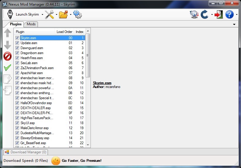The image size is (241, 168).
Task: Expand the Launch Skyrim dropdown arrow
Action: 42,14
